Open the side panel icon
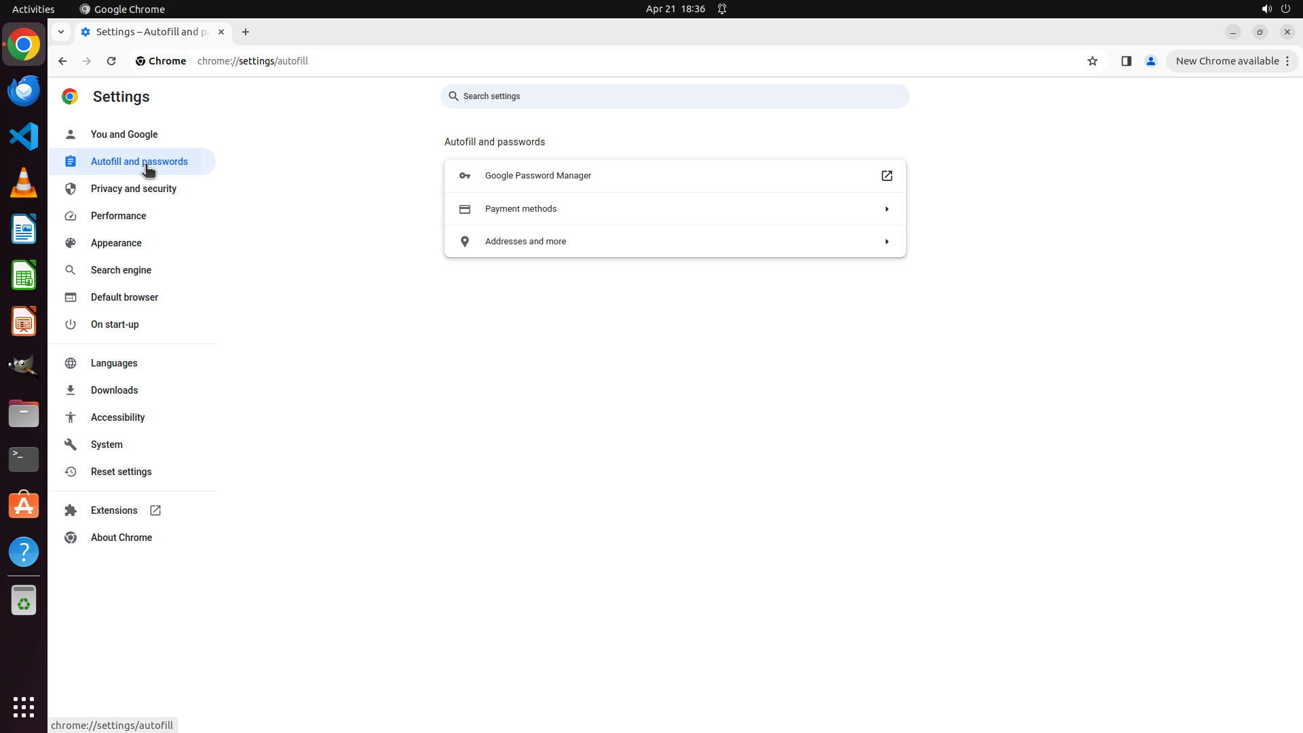The image size is (1303, 733). [1126, 61]
